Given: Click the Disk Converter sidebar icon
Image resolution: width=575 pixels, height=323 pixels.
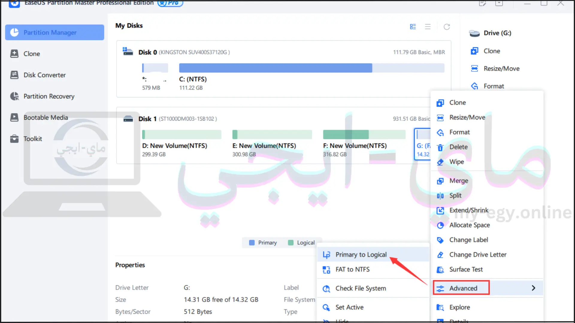Looking at the screenshot, I should pos(14,75).
